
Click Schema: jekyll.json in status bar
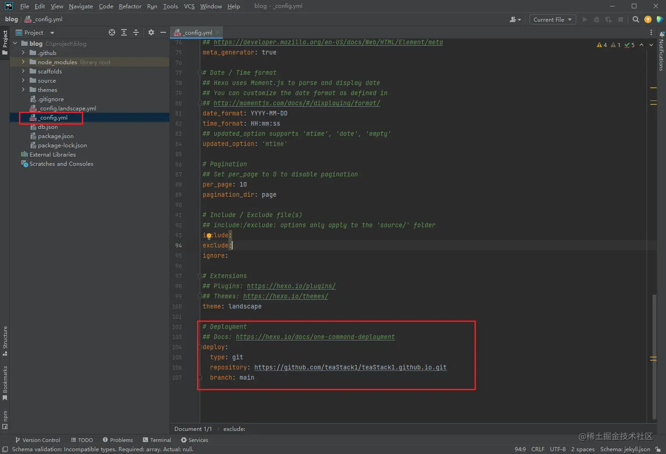coord(625,449)
